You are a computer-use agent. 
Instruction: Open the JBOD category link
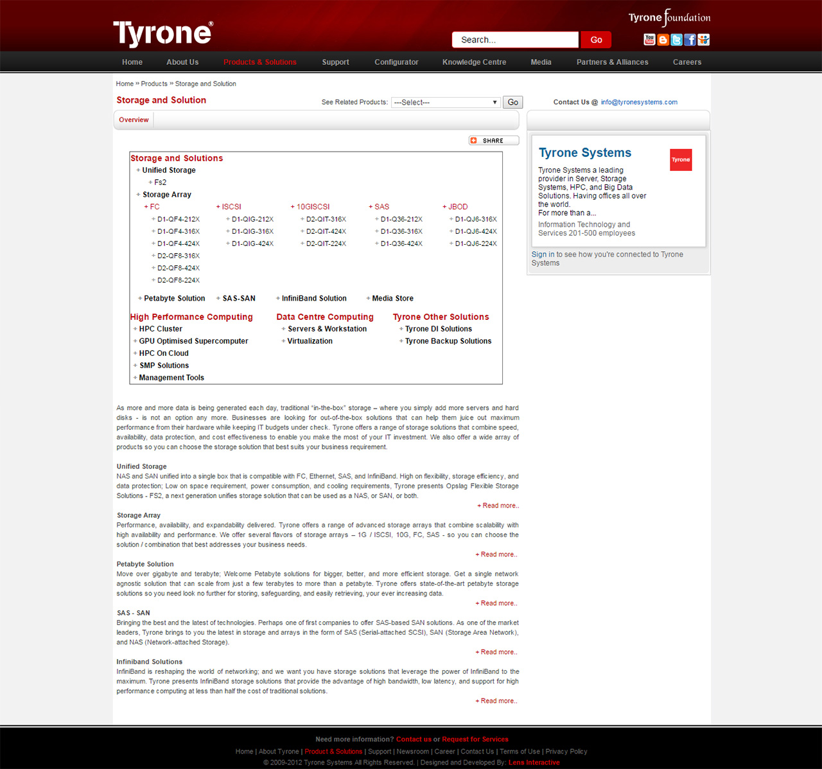tap(458, 207)
